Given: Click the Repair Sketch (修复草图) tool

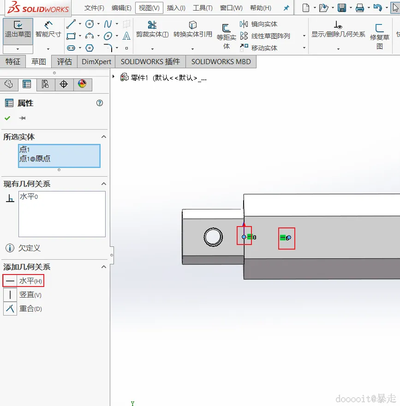Looking at the screenshot, I should coord(380,36).
